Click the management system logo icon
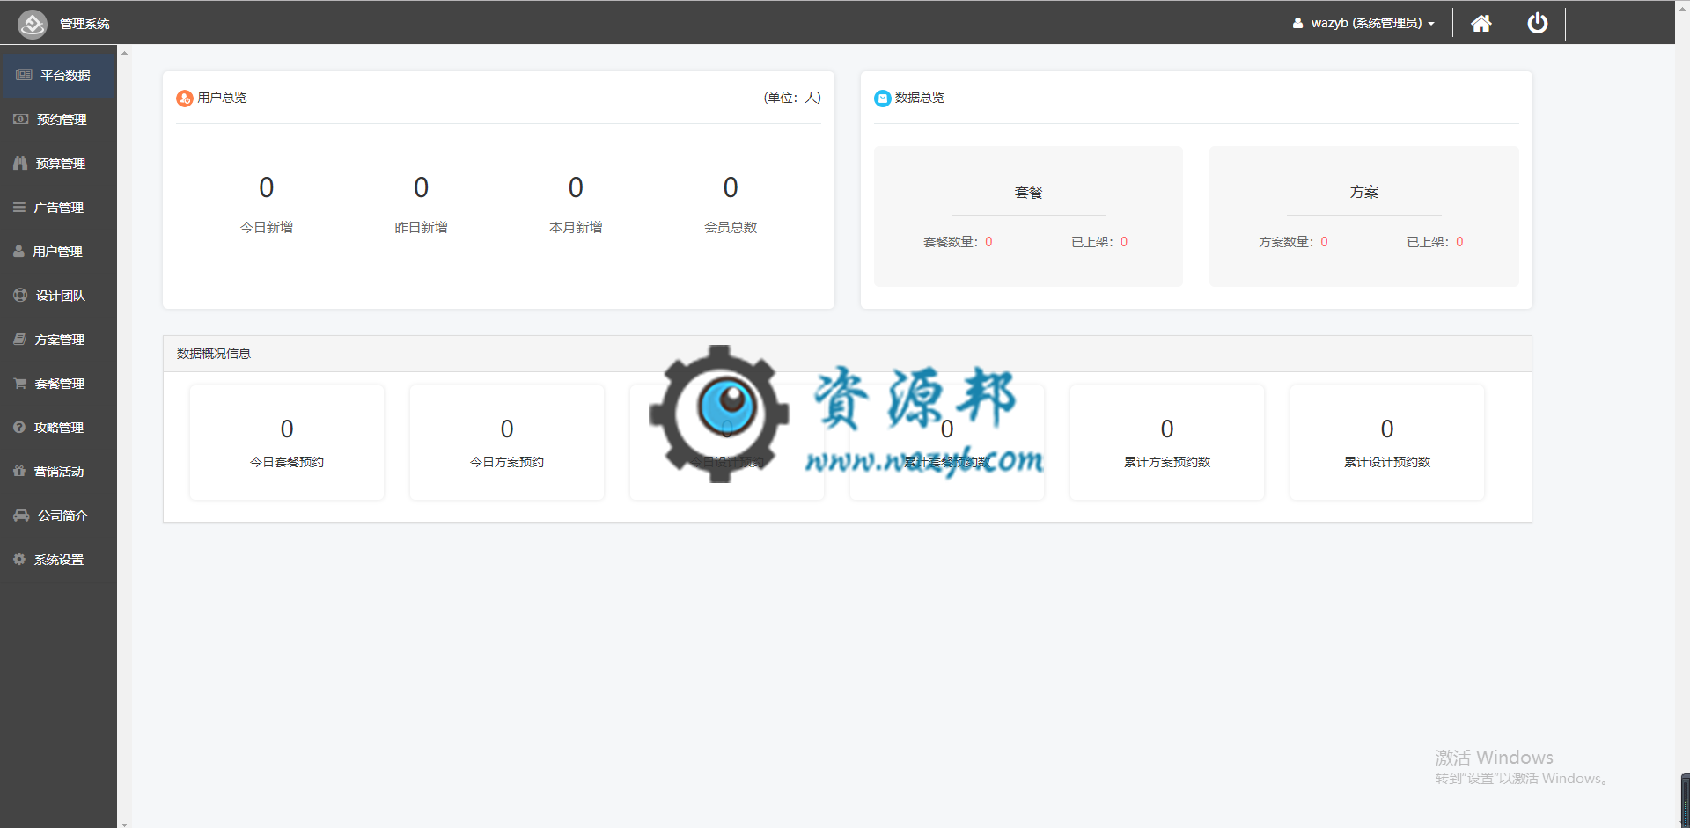The height and width of the screenshot is (828, 1690). click(33, 24)
